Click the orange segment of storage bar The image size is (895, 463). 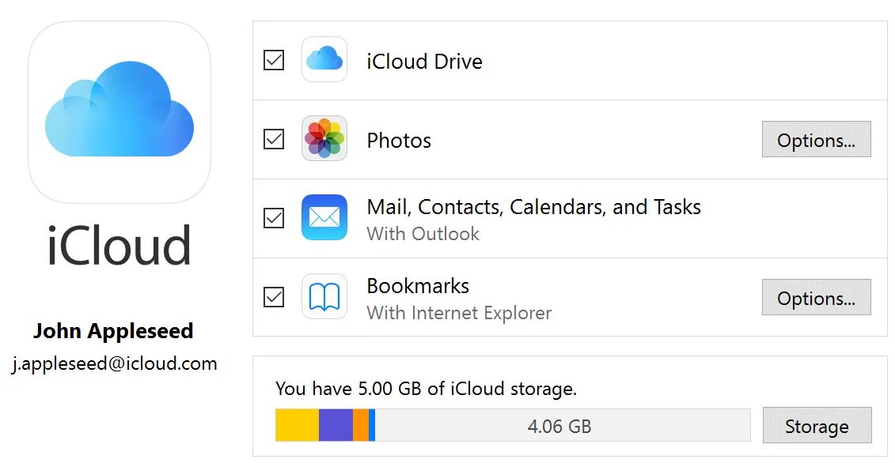[x=360, y=425]
